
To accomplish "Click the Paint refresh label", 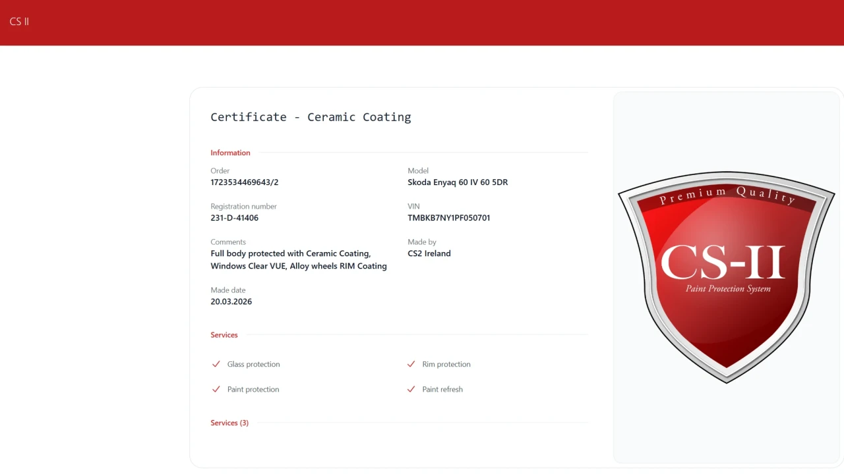I will pos(442,389).
